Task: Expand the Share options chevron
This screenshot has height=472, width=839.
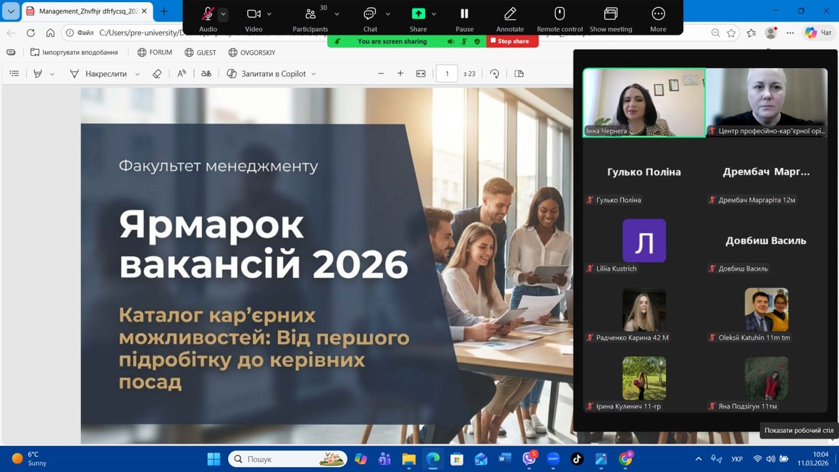Action: click(x=434, y=14)
